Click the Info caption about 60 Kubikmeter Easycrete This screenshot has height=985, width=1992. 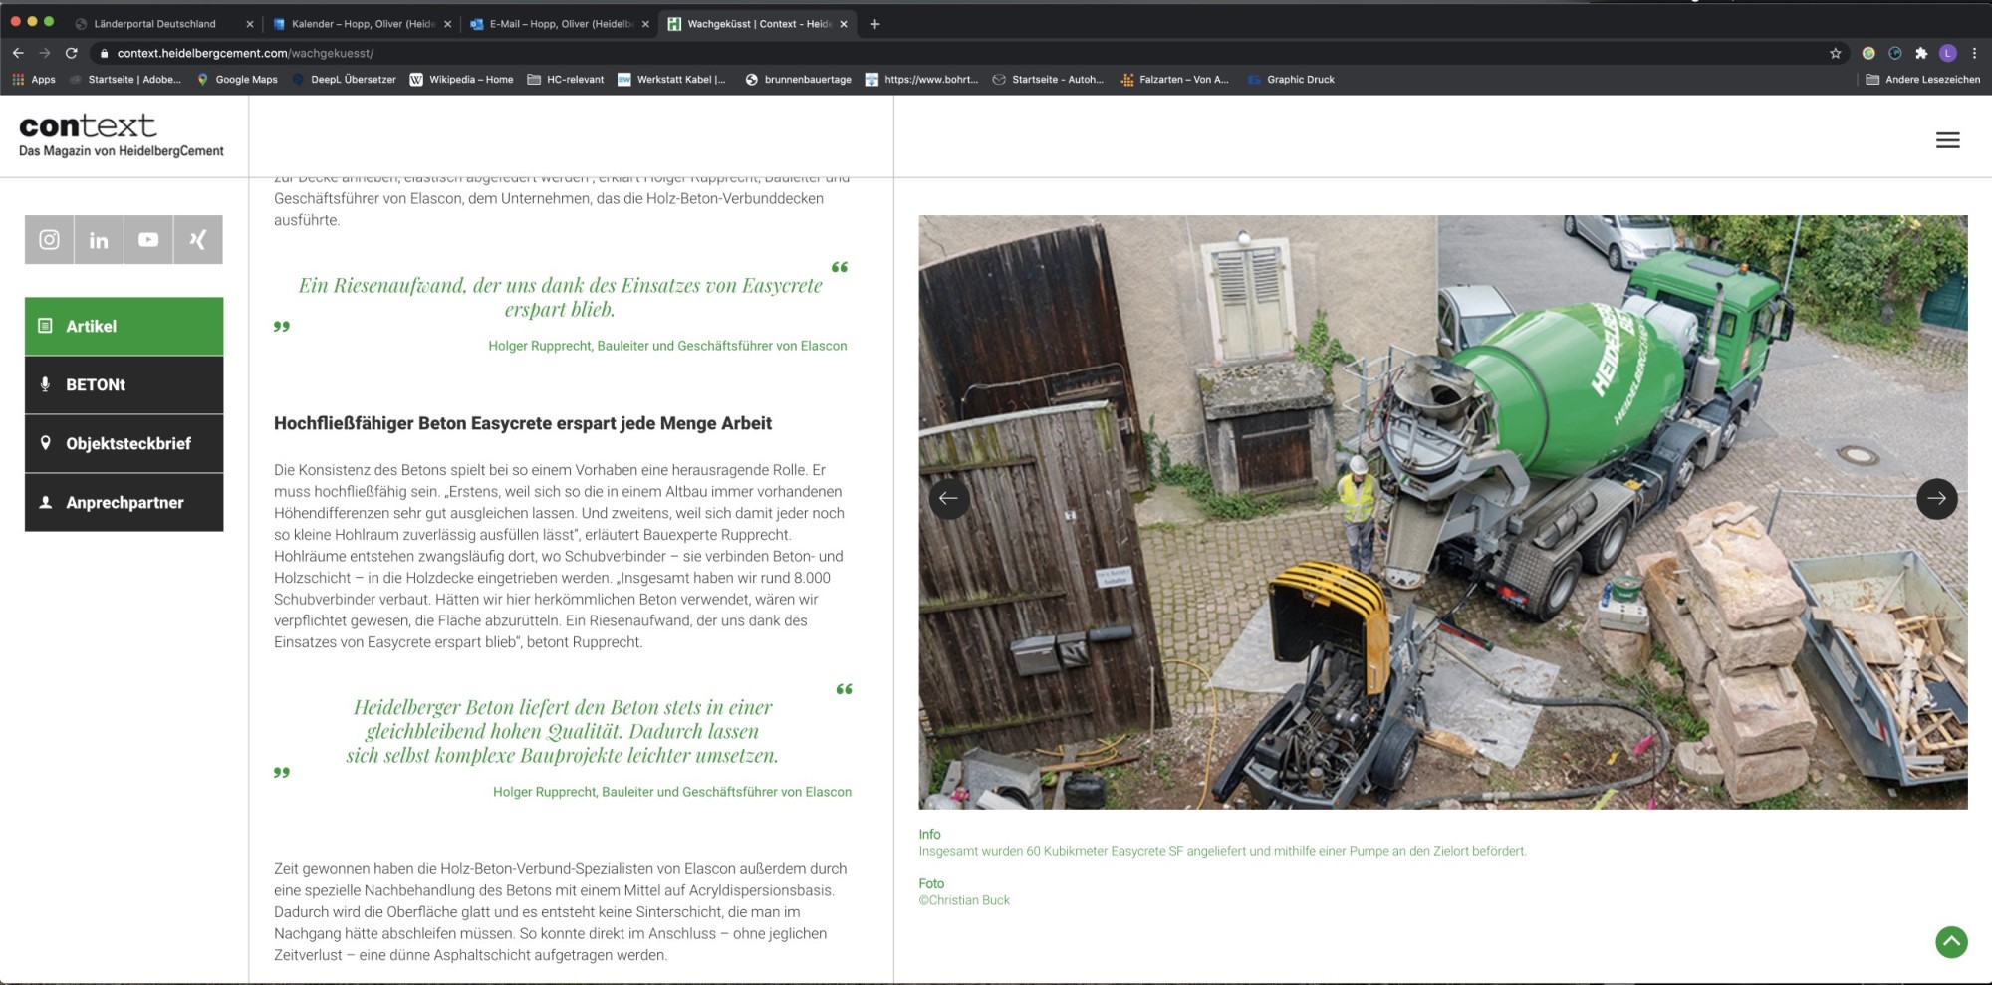[1222, 851]
